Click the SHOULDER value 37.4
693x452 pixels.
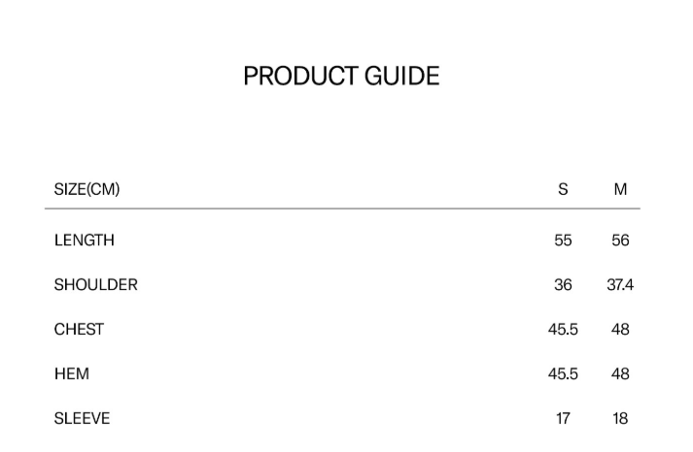620,285
